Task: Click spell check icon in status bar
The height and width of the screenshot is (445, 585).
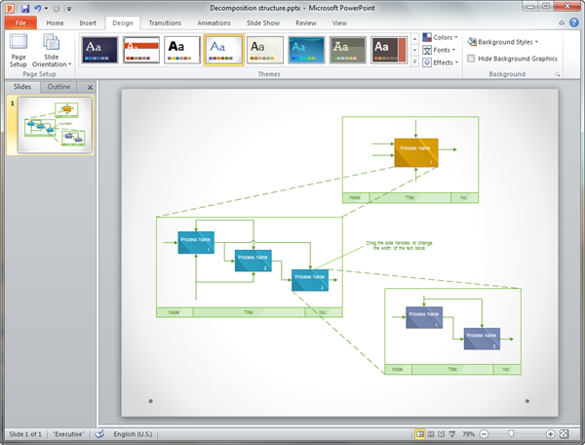Action: click(x=99, y=434)
